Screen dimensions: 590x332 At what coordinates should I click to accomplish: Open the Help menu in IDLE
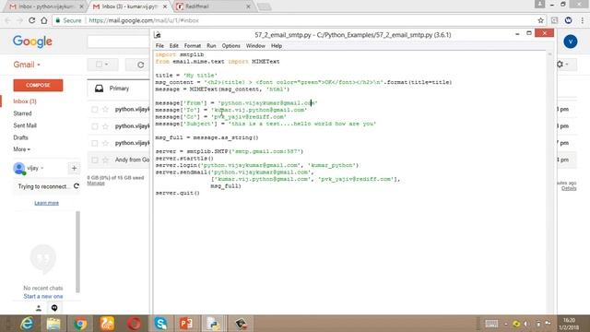[x=277, y=45]
